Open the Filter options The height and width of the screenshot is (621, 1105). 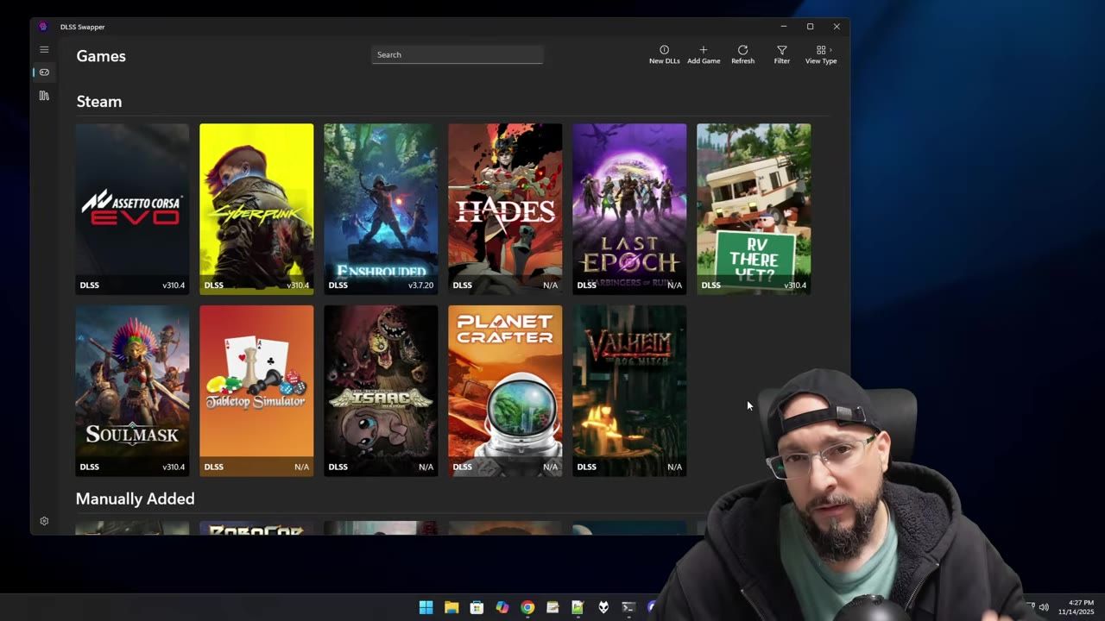point(781,55)
